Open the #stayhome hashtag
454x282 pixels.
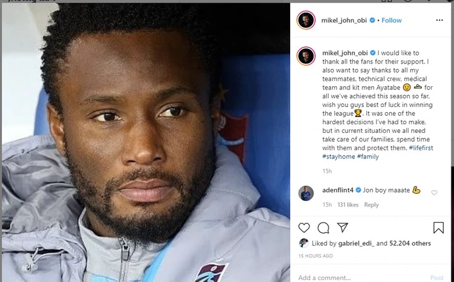[339, 157]
